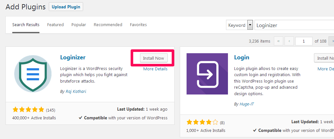Viewport: 334px width, 139px height.
Task: Click the Login plugin four-star rating
Action: [202, 122]
